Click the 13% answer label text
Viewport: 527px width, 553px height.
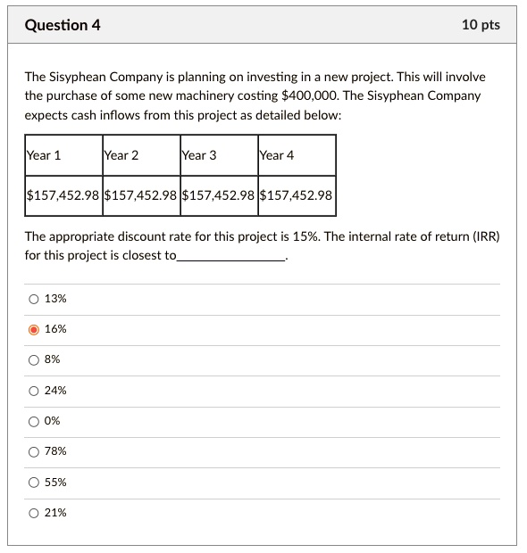point(55,299)
